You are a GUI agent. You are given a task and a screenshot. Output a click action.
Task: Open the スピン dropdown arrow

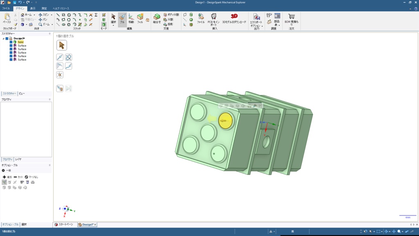pyautogui.click(x=52, y=15)
